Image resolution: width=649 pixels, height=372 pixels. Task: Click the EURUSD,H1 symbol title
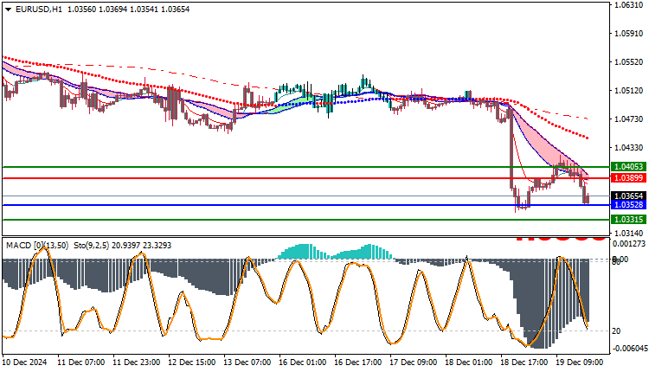pos(38,10)
